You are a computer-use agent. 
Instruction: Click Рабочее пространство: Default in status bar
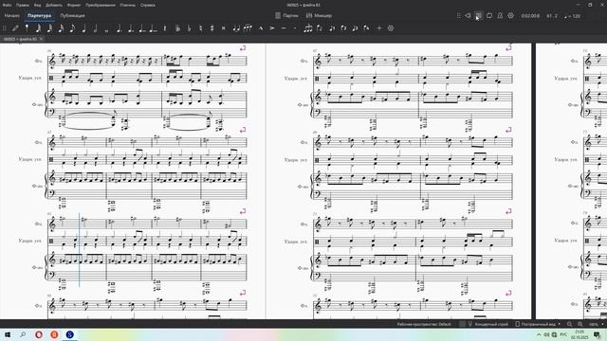pyautogui.click(x=424, y=324)
